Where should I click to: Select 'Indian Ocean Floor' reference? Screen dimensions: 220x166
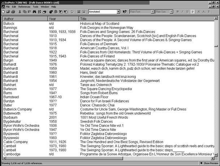94,97
